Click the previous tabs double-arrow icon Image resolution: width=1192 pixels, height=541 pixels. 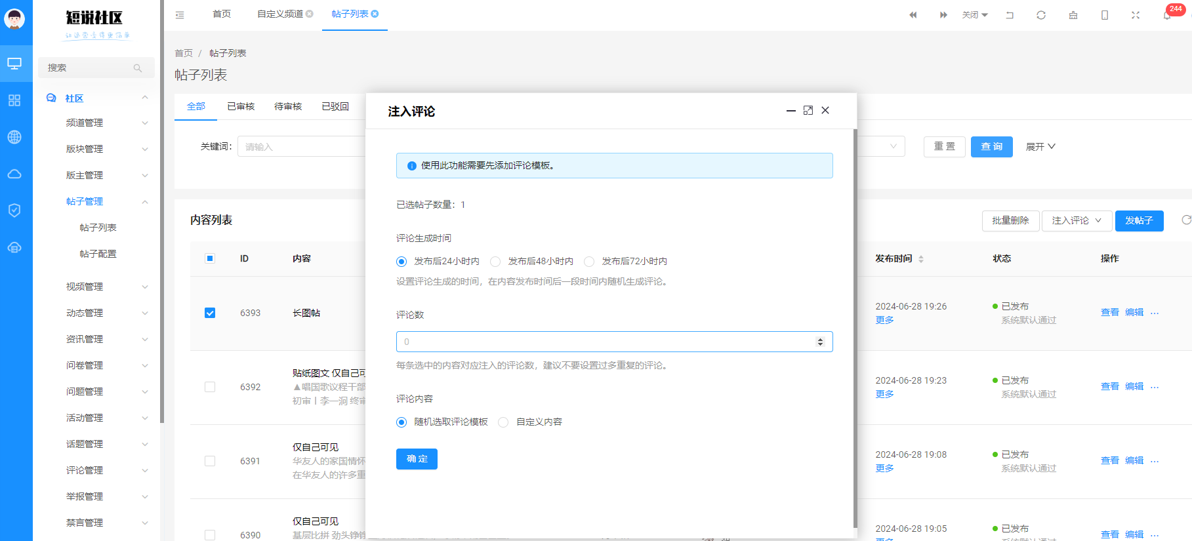[913, 15]
